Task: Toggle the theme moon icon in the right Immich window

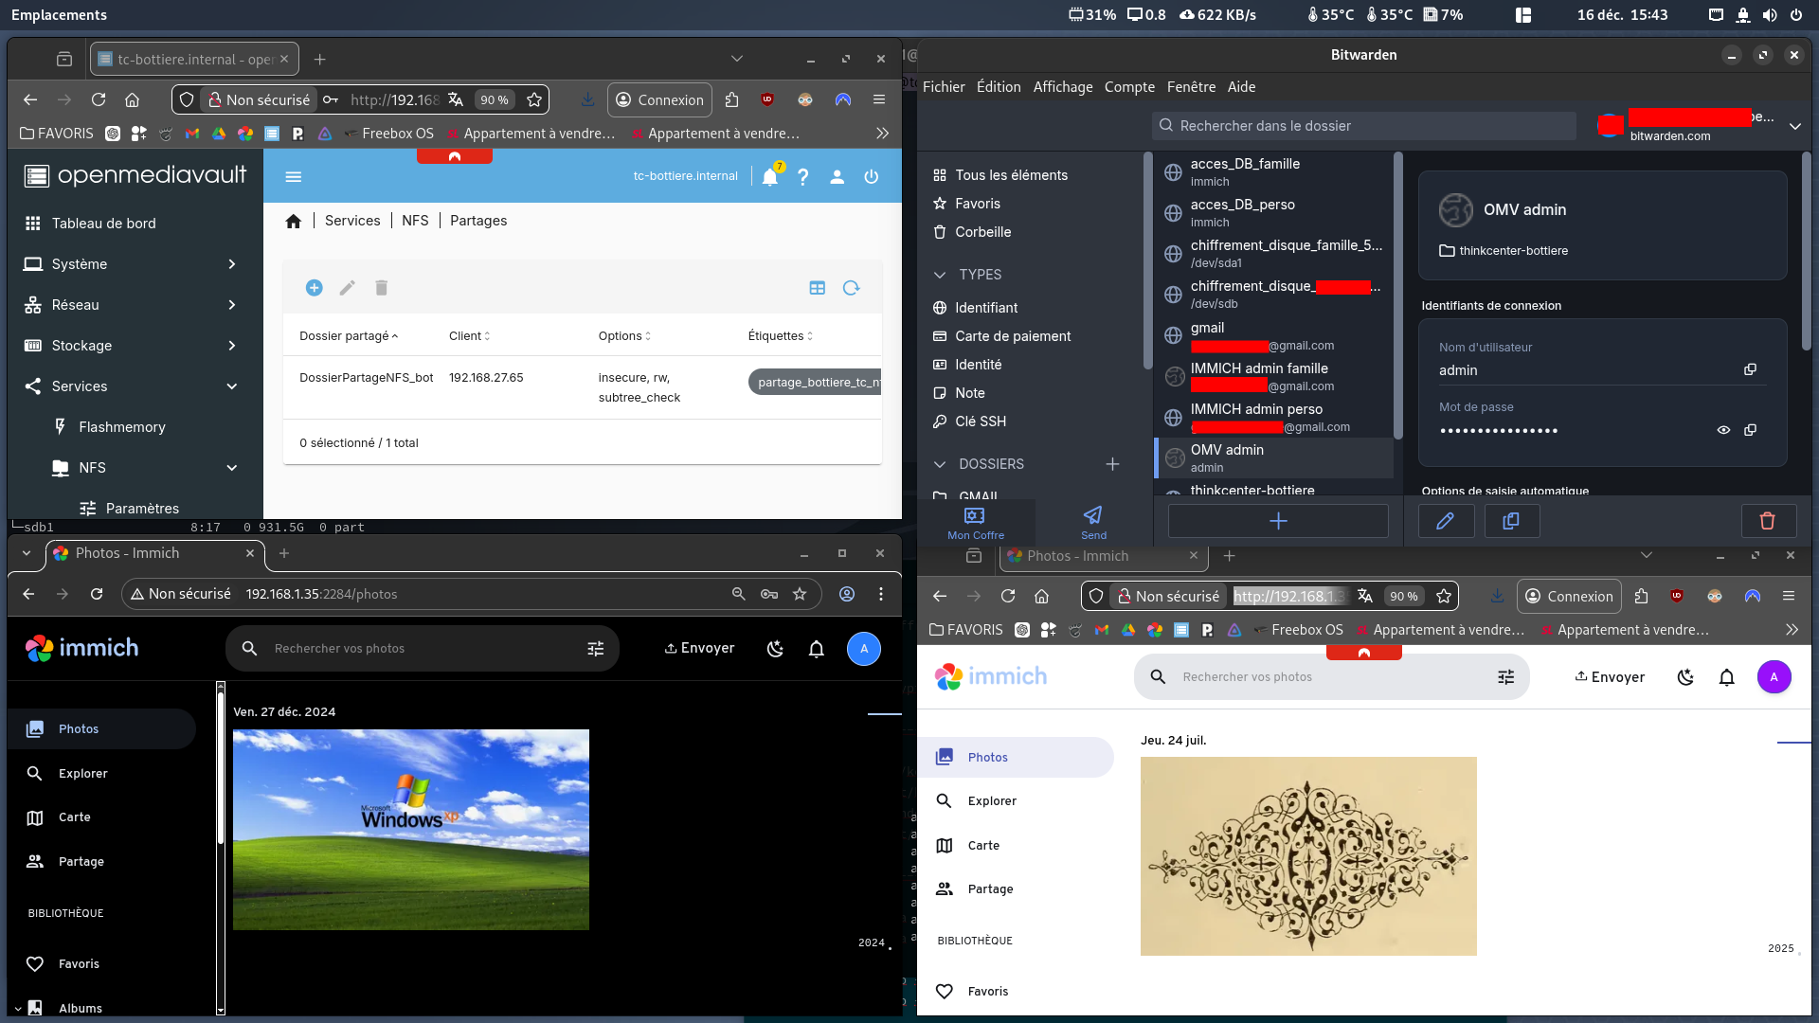Action: [x=1684, y=677]
